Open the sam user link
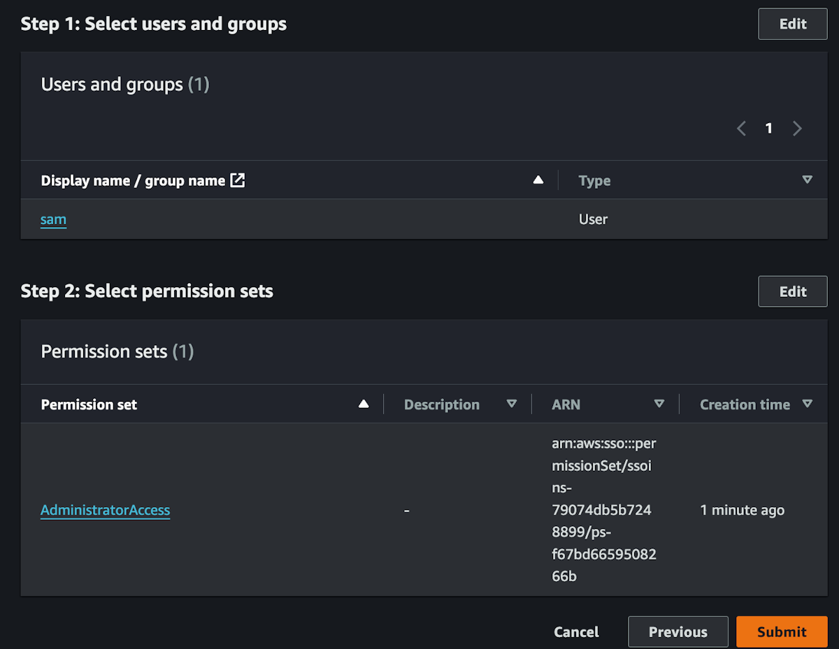The height and width of the screenshot is (649, 839). click(x=53, y=219)
